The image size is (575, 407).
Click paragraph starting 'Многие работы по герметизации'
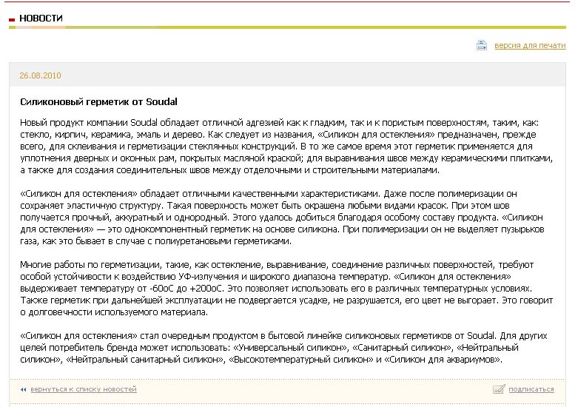[x=286, y=289]
